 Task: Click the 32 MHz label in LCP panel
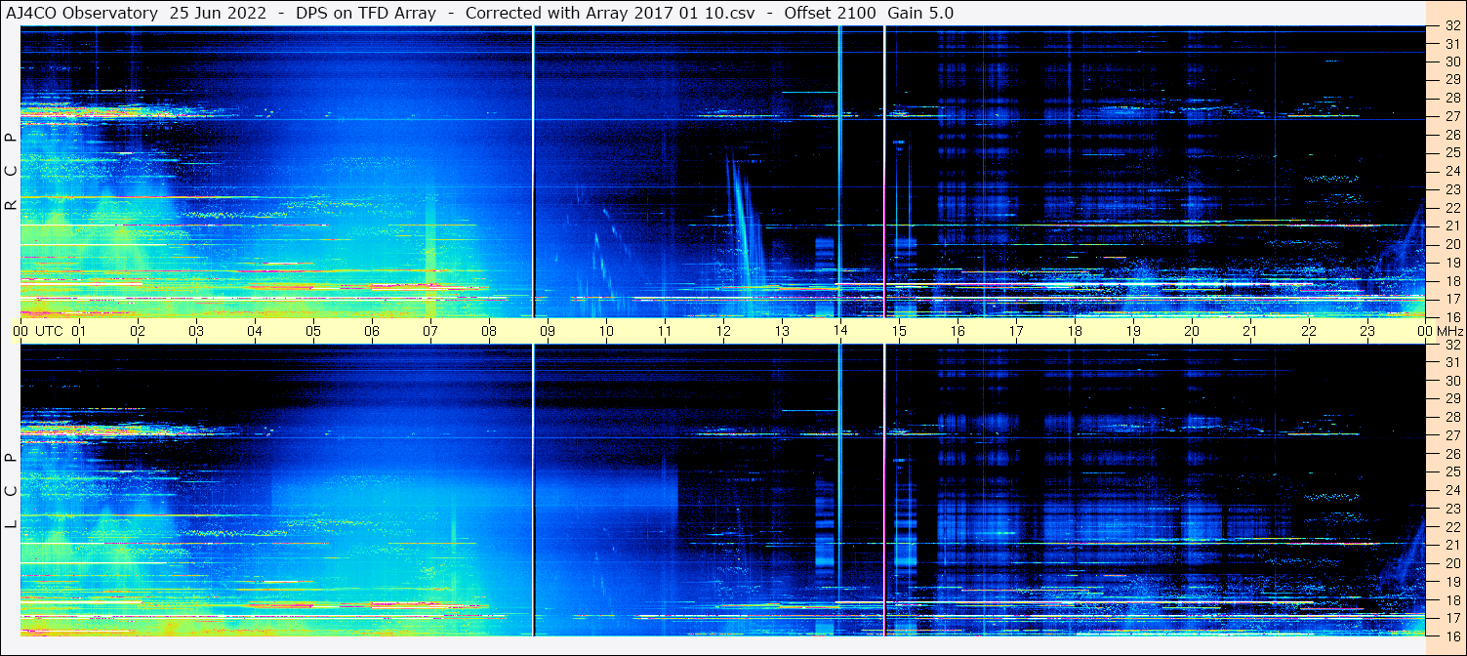point(1451,345)
